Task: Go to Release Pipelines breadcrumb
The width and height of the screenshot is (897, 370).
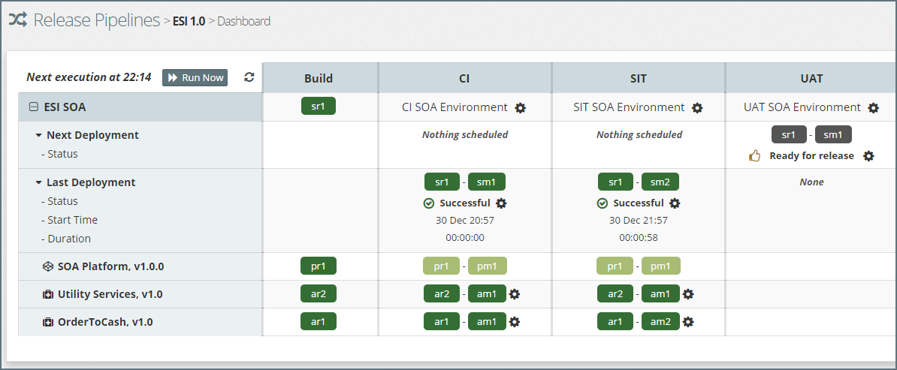Action: pyautogui.click(x=96, y=20)
